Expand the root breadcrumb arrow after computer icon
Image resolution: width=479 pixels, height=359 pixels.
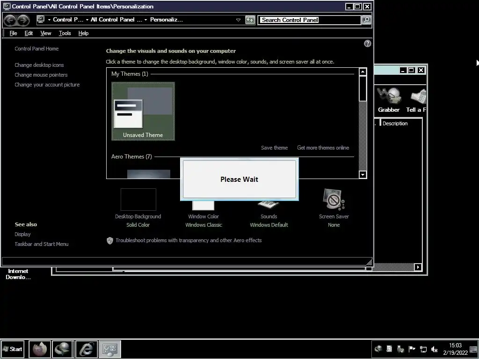[x=49, y=20]
